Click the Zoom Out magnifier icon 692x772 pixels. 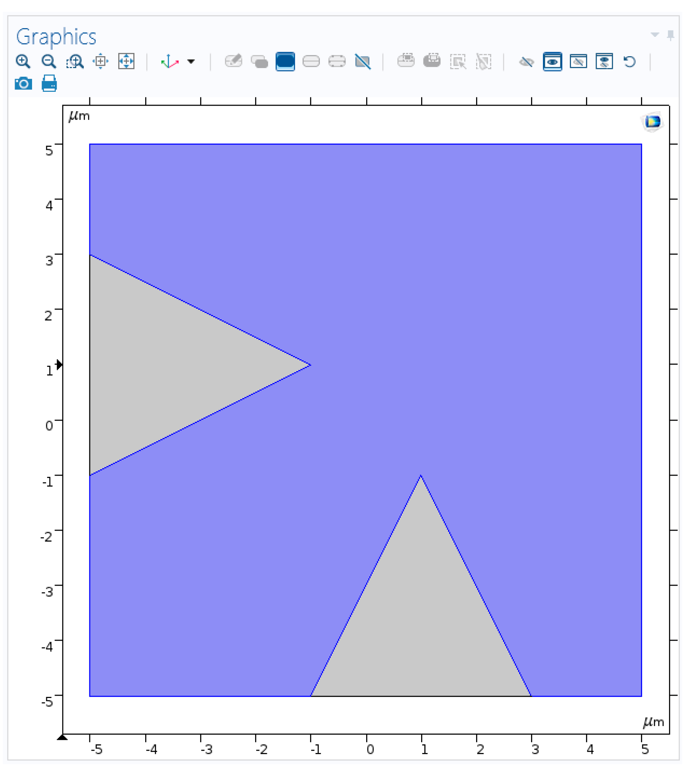pos(49,61)
